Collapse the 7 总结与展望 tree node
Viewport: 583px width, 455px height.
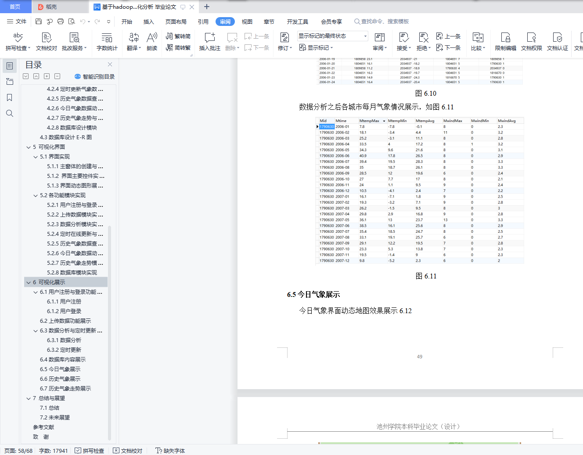click(x=29, y=398)
